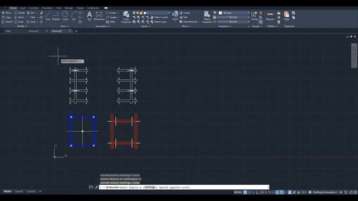Click the Leader tool
The image size is (358, 201).
click(111, 17)
